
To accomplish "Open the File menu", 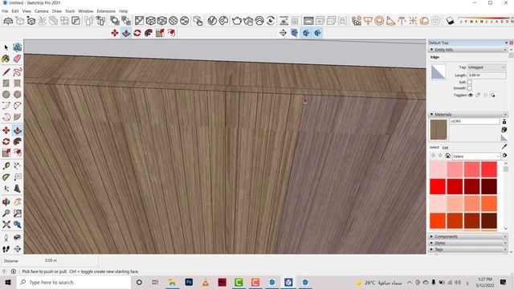I will click(x=5, y=11).
